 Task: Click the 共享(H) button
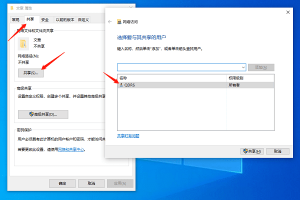tap(252, 151)
